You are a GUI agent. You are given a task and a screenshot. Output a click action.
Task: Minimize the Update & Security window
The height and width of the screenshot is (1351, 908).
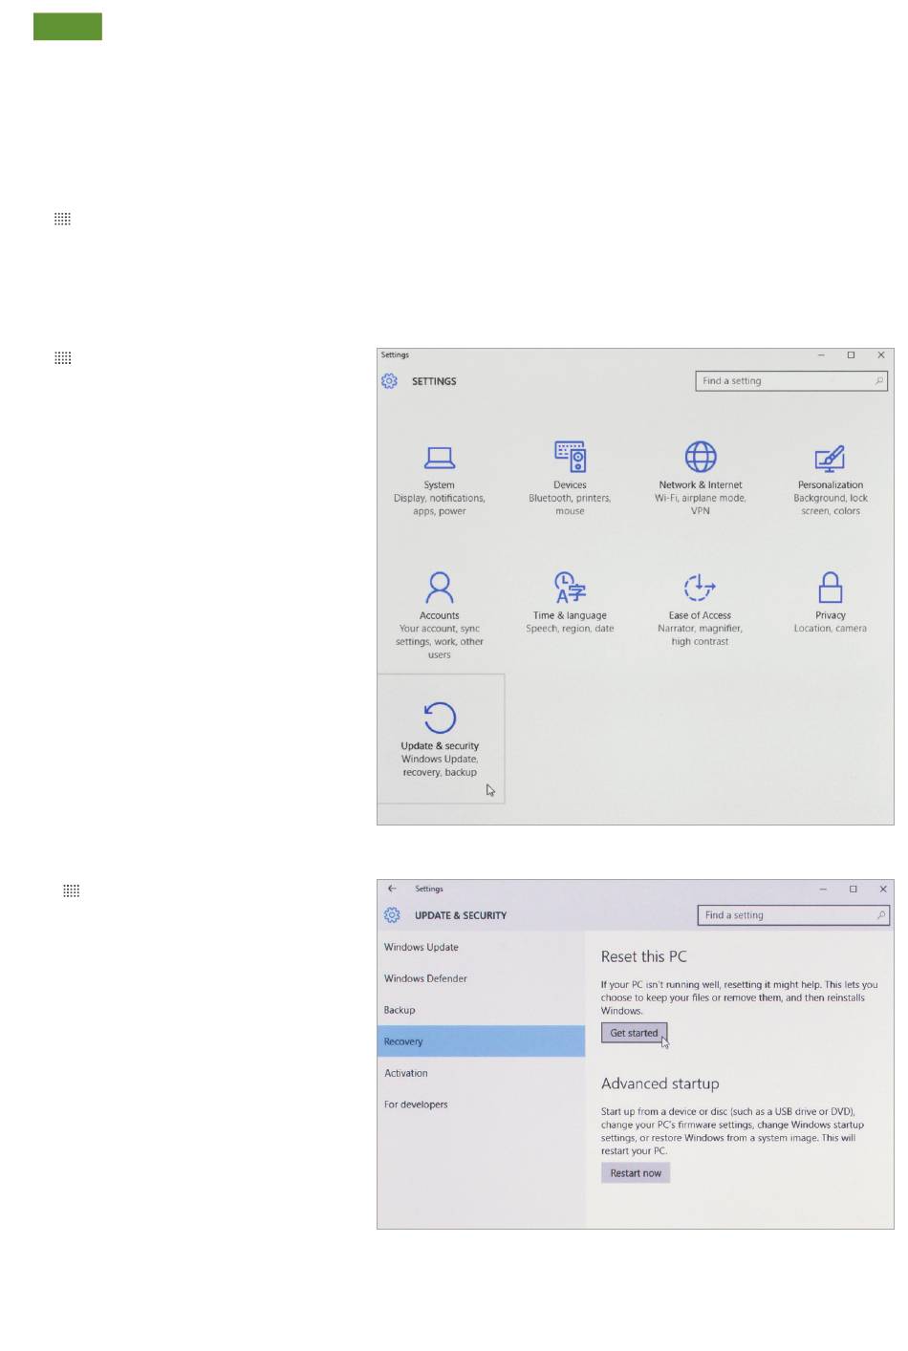pyautogui.click(x=823, y=889)
